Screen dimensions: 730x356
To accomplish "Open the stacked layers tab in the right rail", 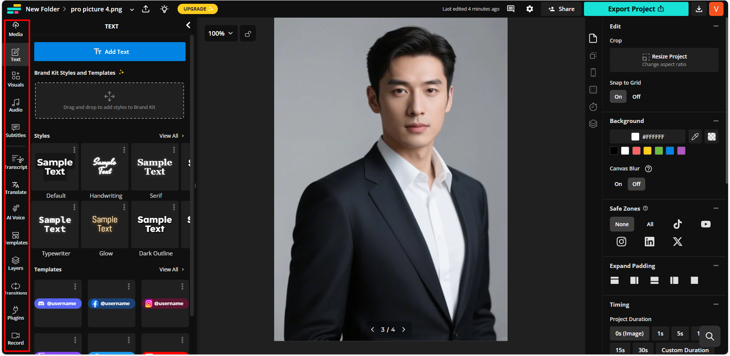I will point(593,124).
